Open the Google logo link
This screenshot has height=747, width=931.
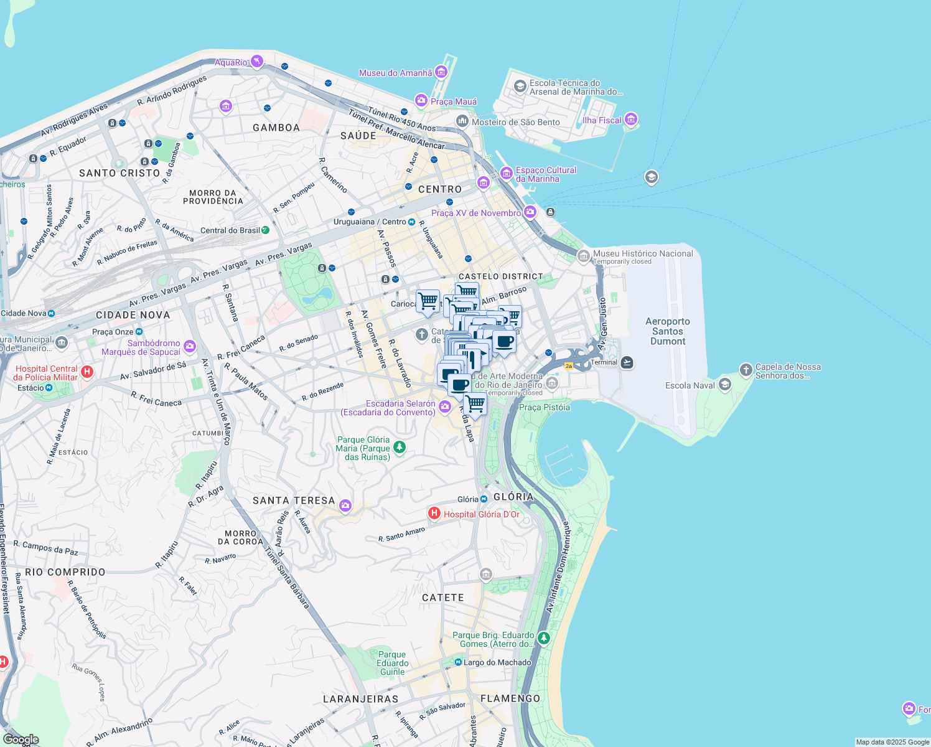click(x=21, y=740)
